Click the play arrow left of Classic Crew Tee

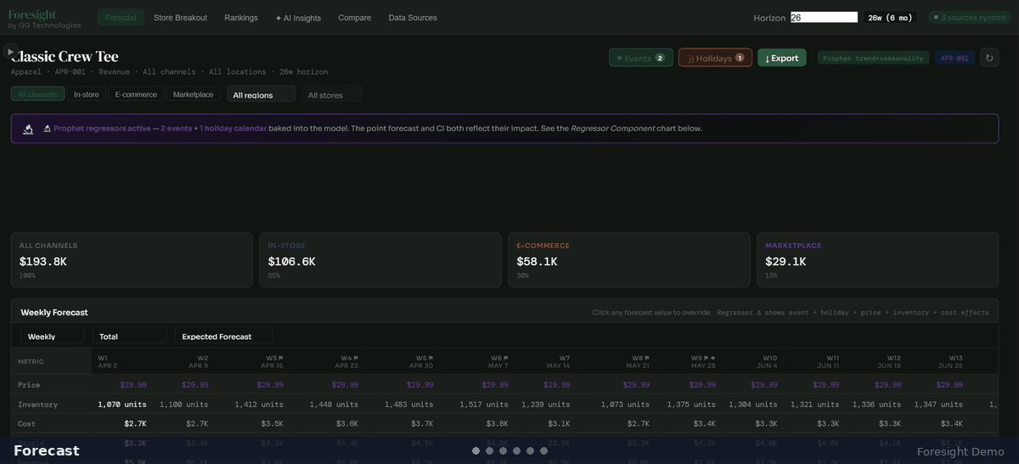point(10,52)
